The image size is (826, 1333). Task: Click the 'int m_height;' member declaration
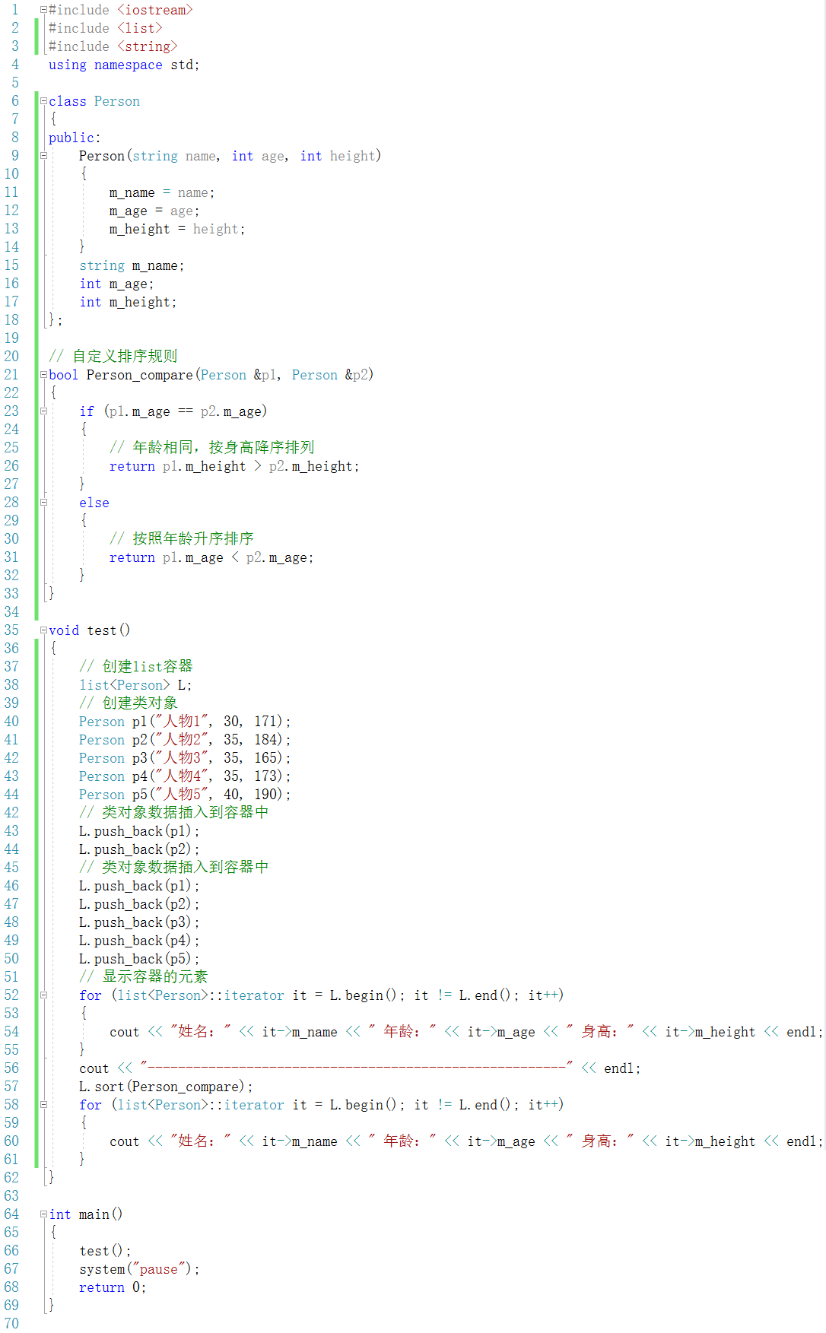click(128, 302)
